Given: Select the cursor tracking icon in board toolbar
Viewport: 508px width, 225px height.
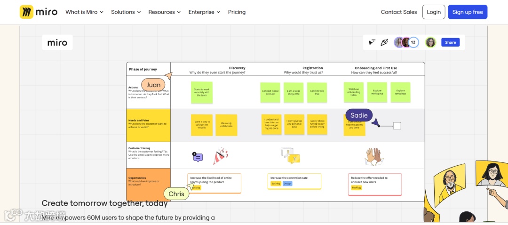Looking at the screenshot, I should tap(372, 42).
